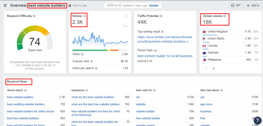The width and height of the screenshot is (263, 126).
Task: Open free website builders are best for which
Action: [96, 113]
